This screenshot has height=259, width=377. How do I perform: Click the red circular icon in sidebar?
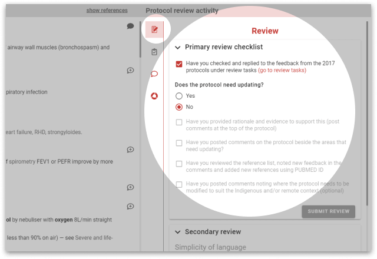pyautogui.click(x=154, y=96)
